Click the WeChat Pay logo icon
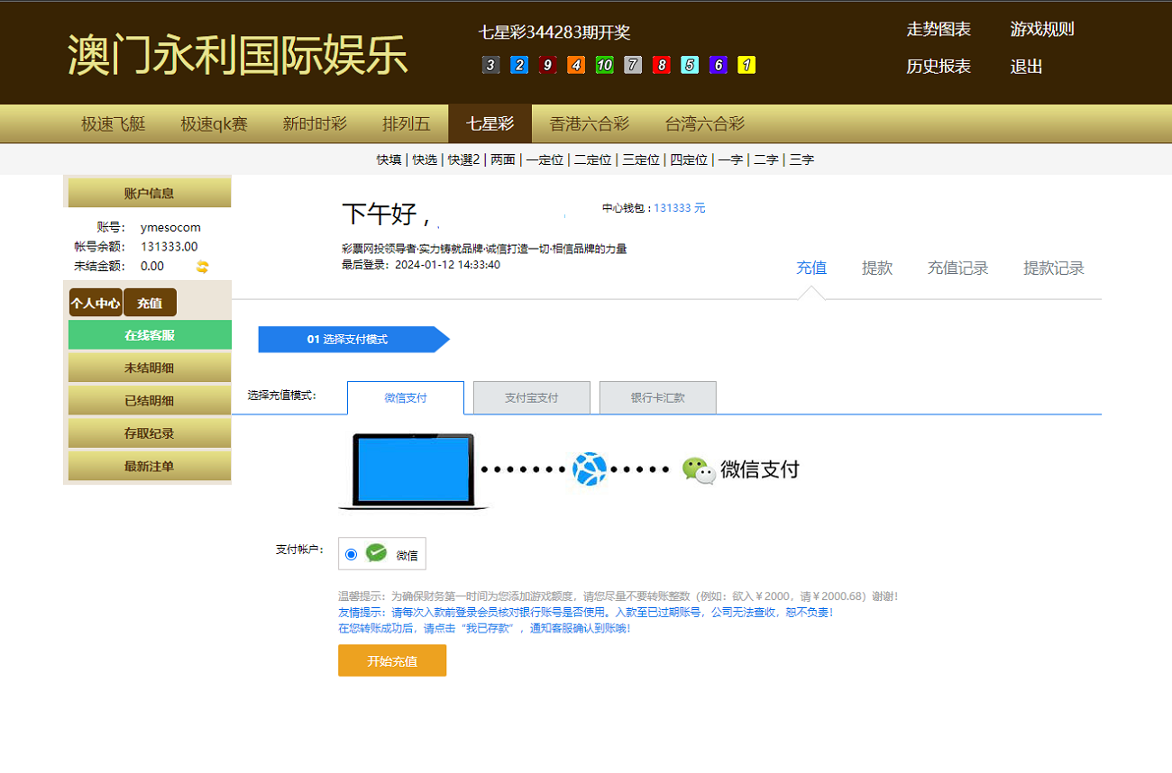 coord(698,469)
